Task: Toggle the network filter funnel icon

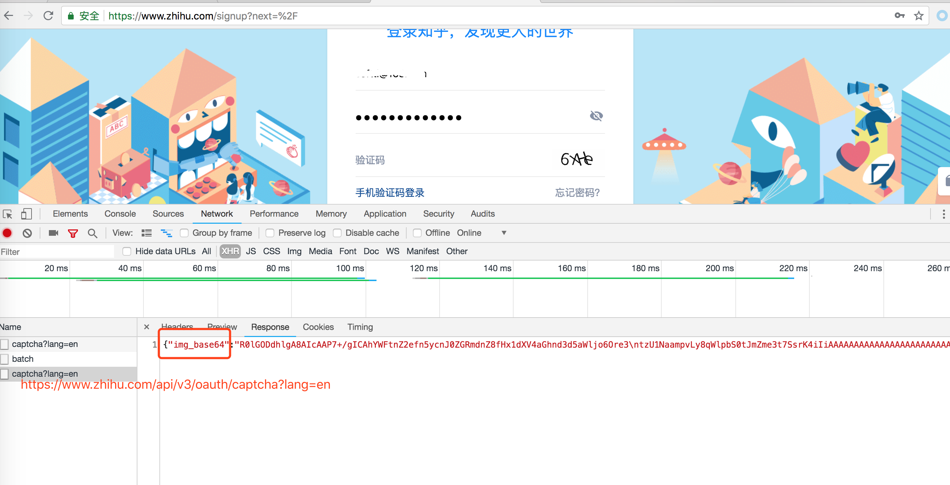Action: 73,233
